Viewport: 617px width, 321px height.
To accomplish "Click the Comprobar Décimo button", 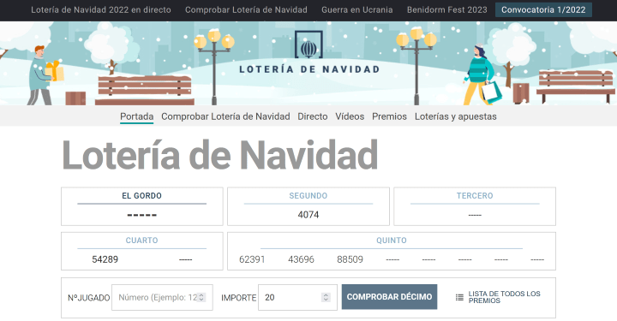I will click(389, 297).
